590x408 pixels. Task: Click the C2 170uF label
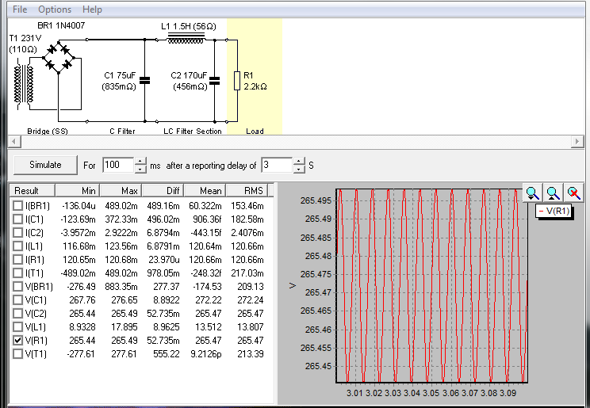click(x=189, y=75)
